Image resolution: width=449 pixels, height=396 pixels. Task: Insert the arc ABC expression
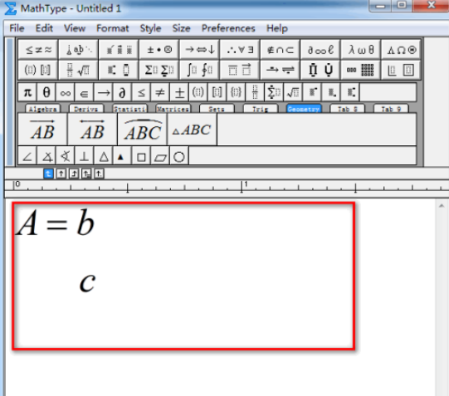point(142,130)
